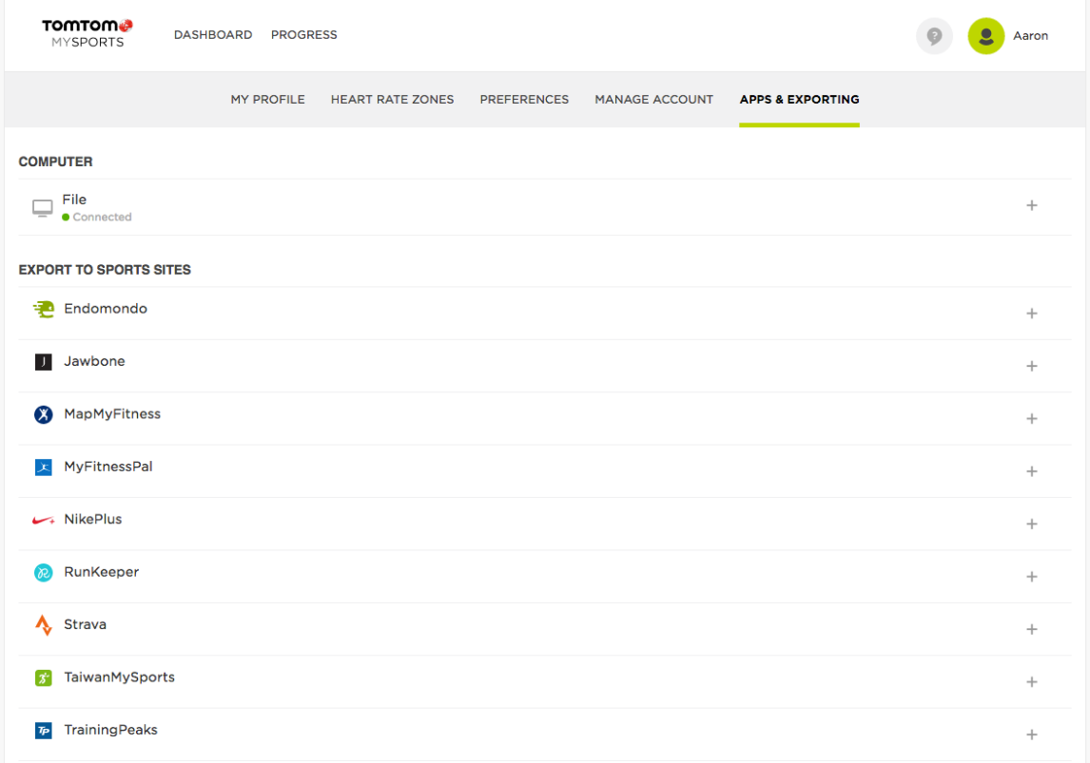Click the MapMyFitness logo icon
The height and width of the screenshot is (763, 1090).
click(43, 414)
